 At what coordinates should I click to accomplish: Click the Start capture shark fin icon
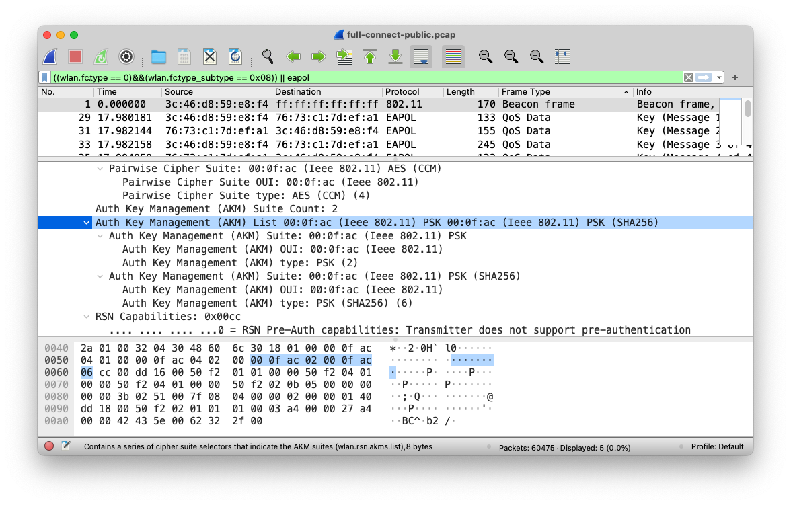coord(50,56)
